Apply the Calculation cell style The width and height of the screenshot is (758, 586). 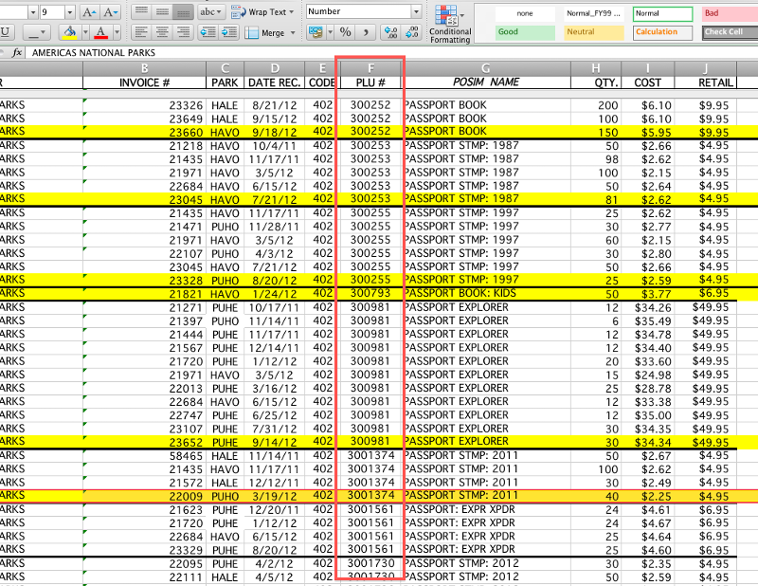[662, 32]
